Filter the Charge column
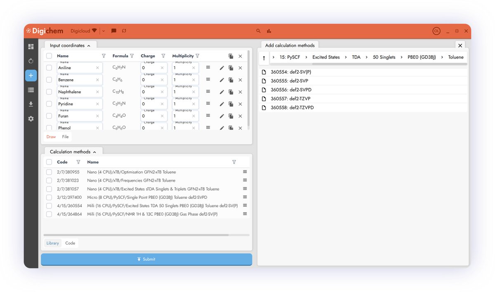Viewport: 495px width, 292px height. coord(163,56)
